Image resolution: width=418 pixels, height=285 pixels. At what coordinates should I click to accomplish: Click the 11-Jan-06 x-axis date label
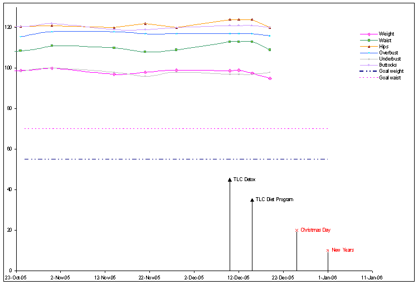pos(372,278)
